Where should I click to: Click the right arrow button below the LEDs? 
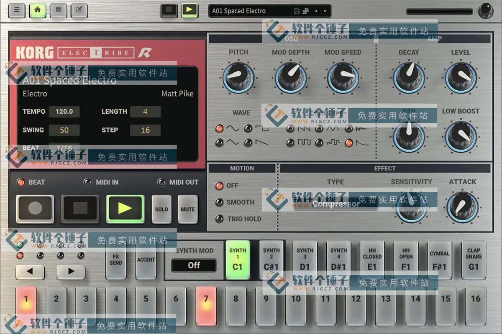[x=71, y=272]
